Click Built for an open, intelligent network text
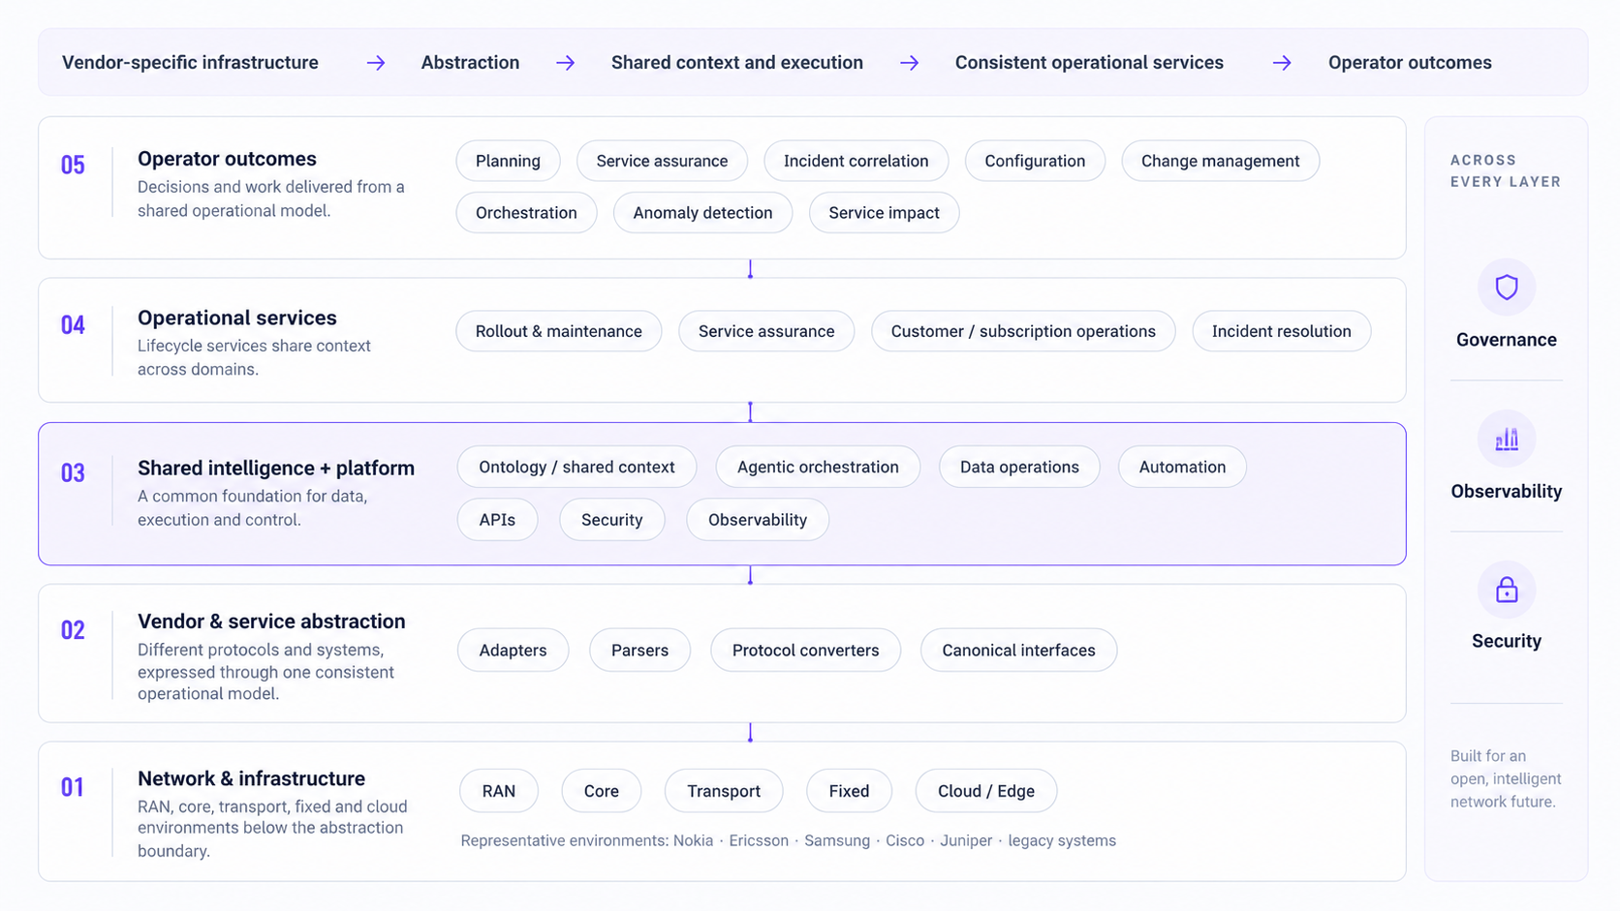The image size is (1620, 911). [1506, 778]
